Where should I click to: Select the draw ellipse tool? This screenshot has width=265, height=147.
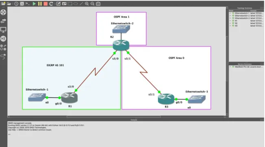coord(75,4)
